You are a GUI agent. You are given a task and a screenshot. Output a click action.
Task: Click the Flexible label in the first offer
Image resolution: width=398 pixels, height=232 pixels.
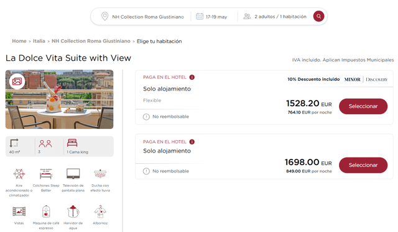[152, 100]
